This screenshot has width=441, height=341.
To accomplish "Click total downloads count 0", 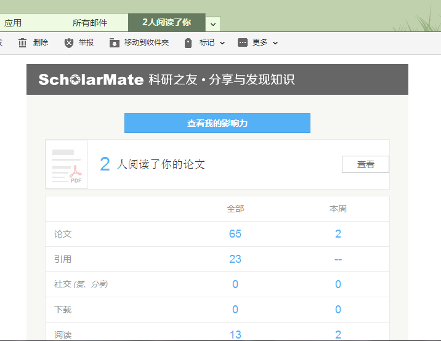I will pyautogui.click(x=235, y=310).
